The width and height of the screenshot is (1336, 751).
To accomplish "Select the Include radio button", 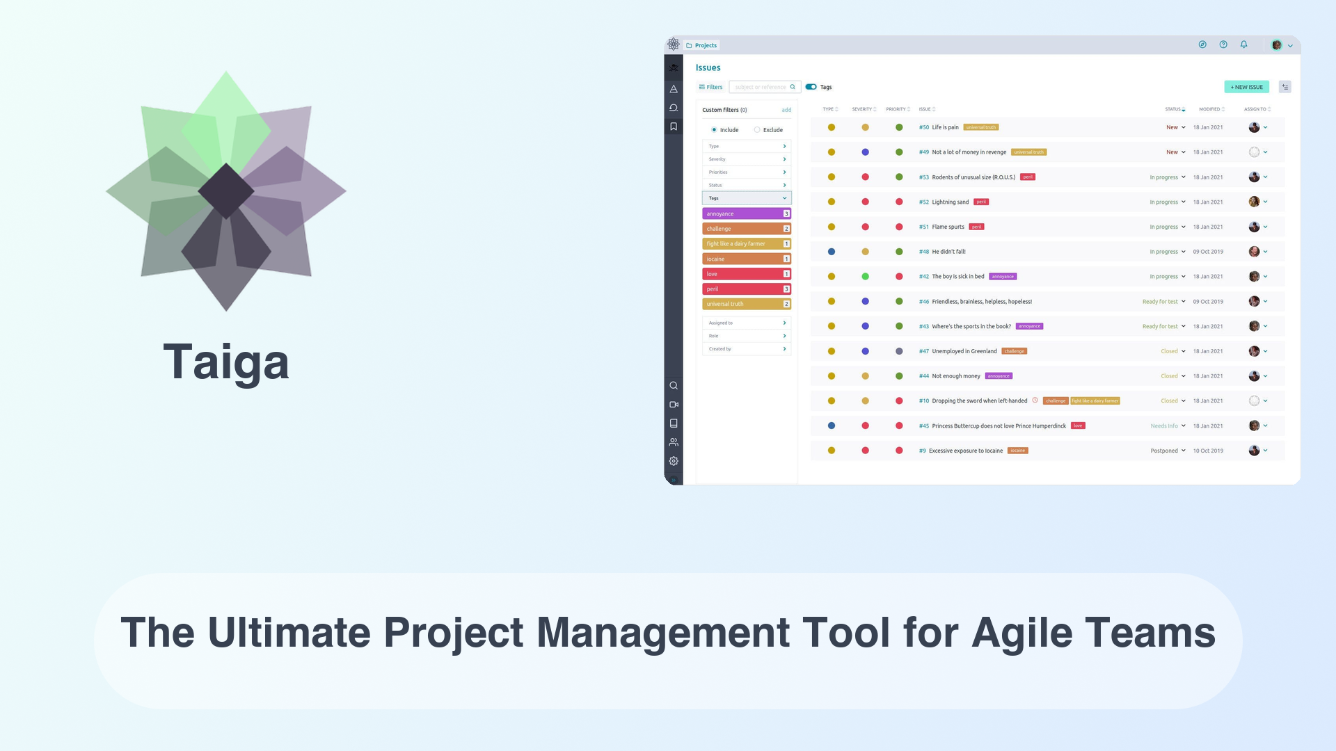I will [x=714, y=129].
